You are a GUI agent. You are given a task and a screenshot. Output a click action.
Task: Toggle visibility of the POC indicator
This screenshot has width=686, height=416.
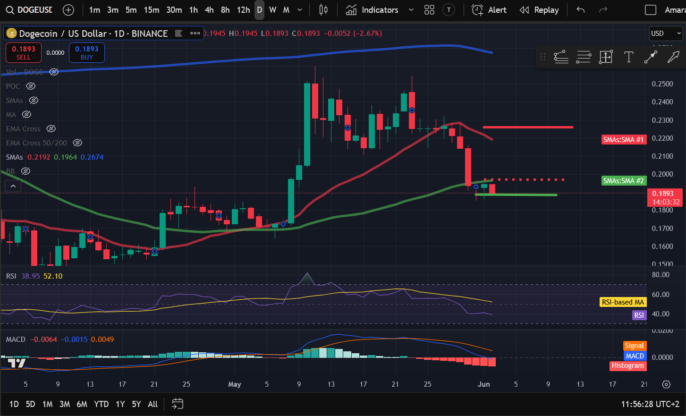(31, 86)
